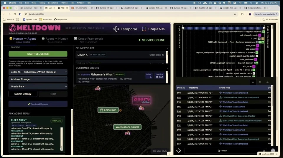Viewport: 283px width, 158px height.
Task: Collapse the Delivery Fleet panel
Action: coord(167,48)
